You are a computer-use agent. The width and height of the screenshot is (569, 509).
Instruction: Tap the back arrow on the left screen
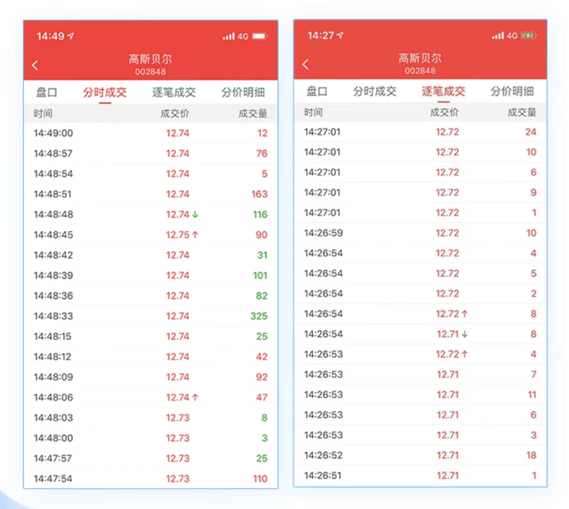click(x=35, y=64)
